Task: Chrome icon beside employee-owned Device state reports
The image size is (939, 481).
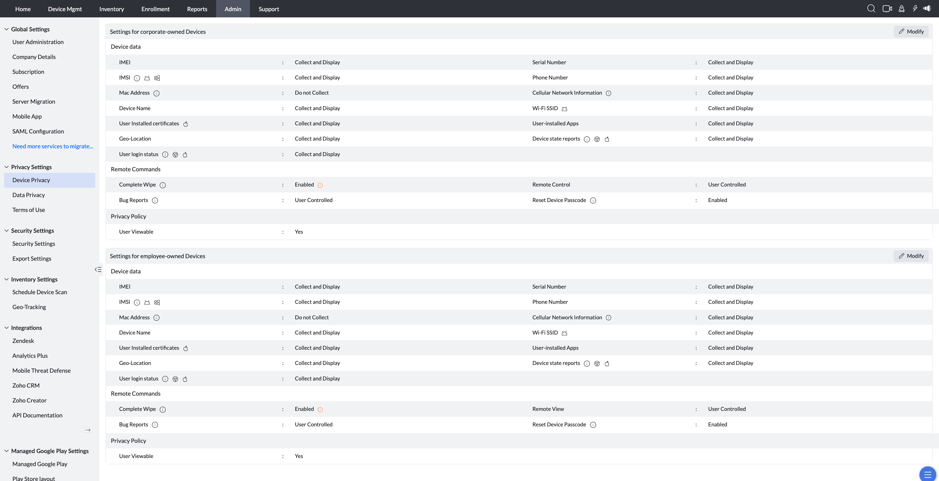Action: tap(597, 364)
